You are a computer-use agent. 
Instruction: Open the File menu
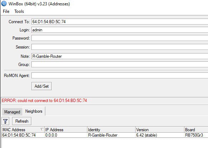pos(6,11)
